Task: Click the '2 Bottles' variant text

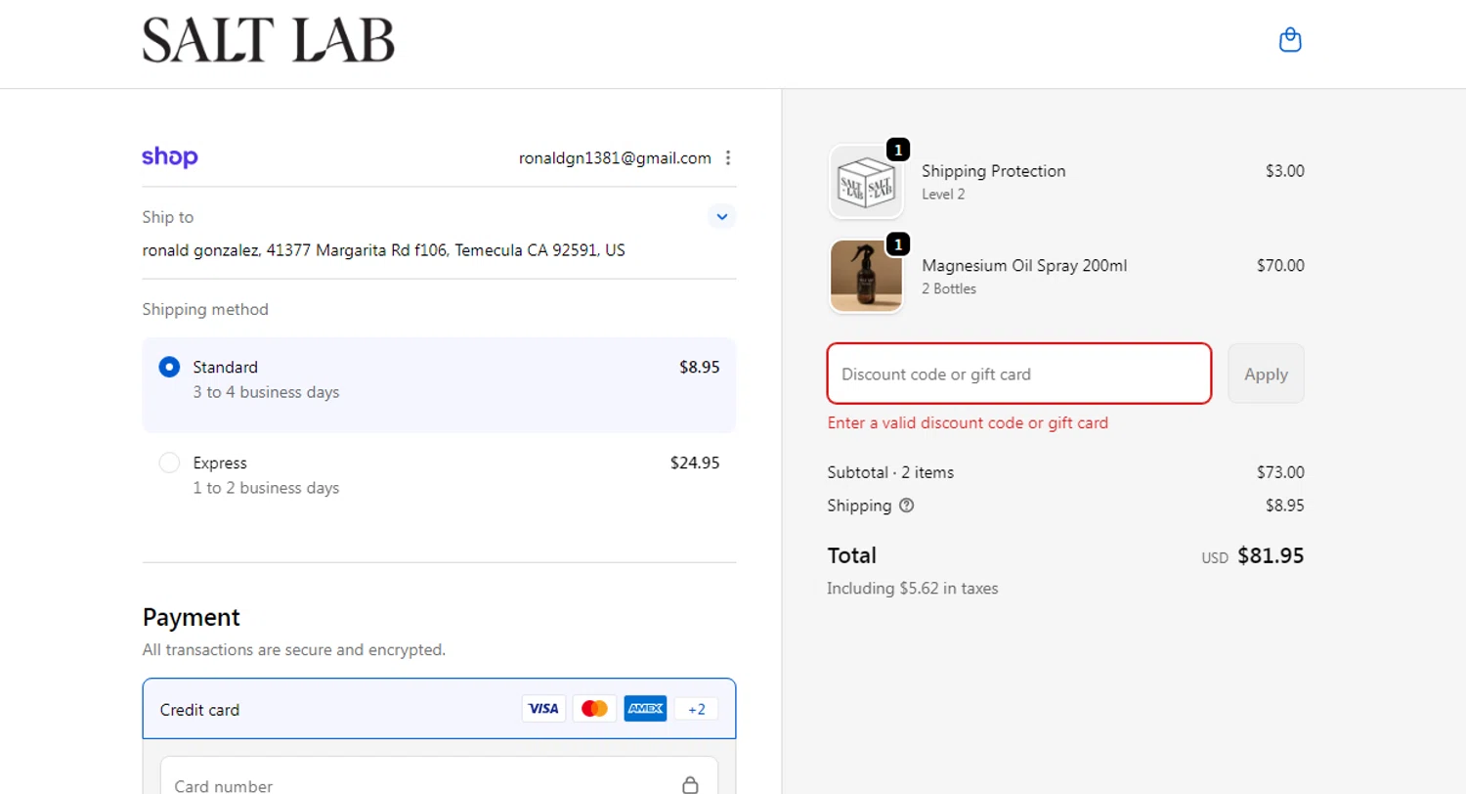Action: (949, 288)
